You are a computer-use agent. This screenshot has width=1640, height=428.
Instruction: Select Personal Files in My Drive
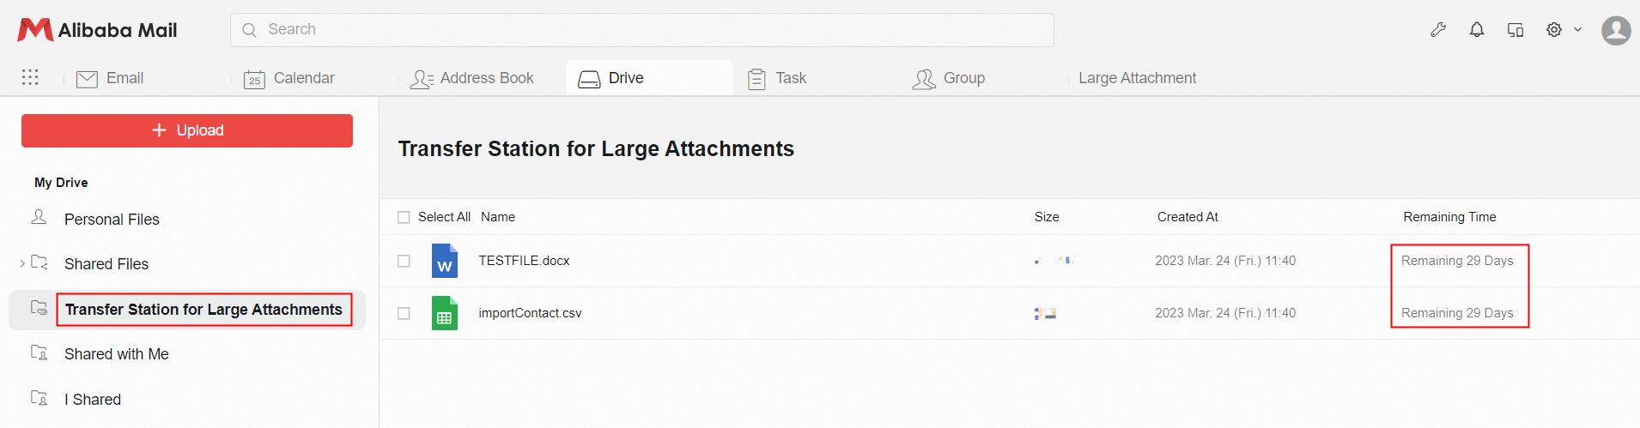pos(112,220)
